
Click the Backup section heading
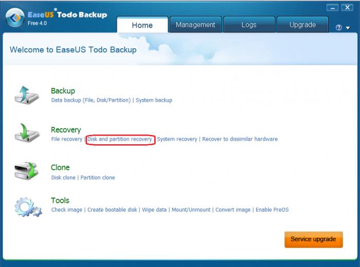click(x=63, y=91)
